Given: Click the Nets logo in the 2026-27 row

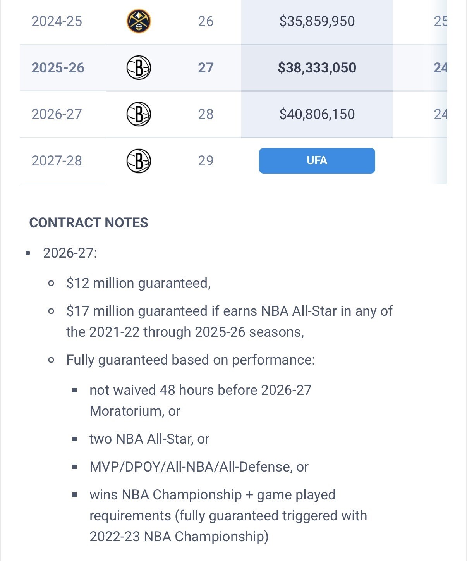Looking at the screenshot, I should 139,114.
